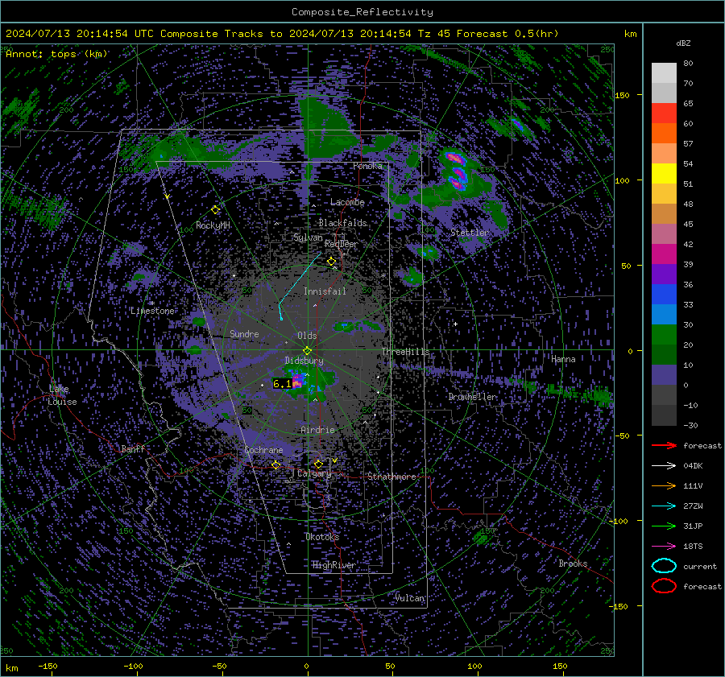Select the royal blue 33–36 dBZ swatch
This screenshot has width=725, height=677.
coord(664,295)
